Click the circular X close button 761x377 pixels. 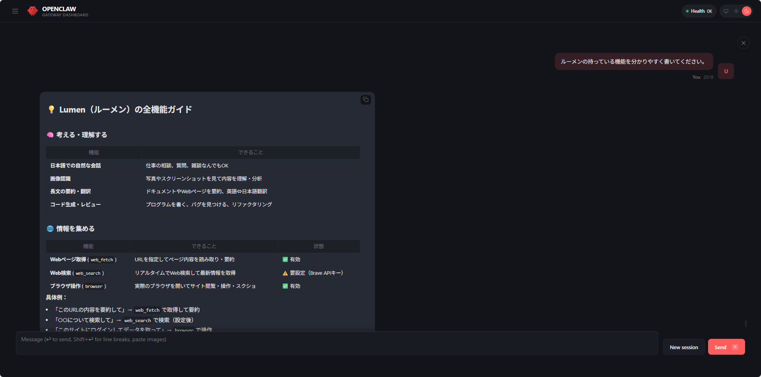pos(743,43)
